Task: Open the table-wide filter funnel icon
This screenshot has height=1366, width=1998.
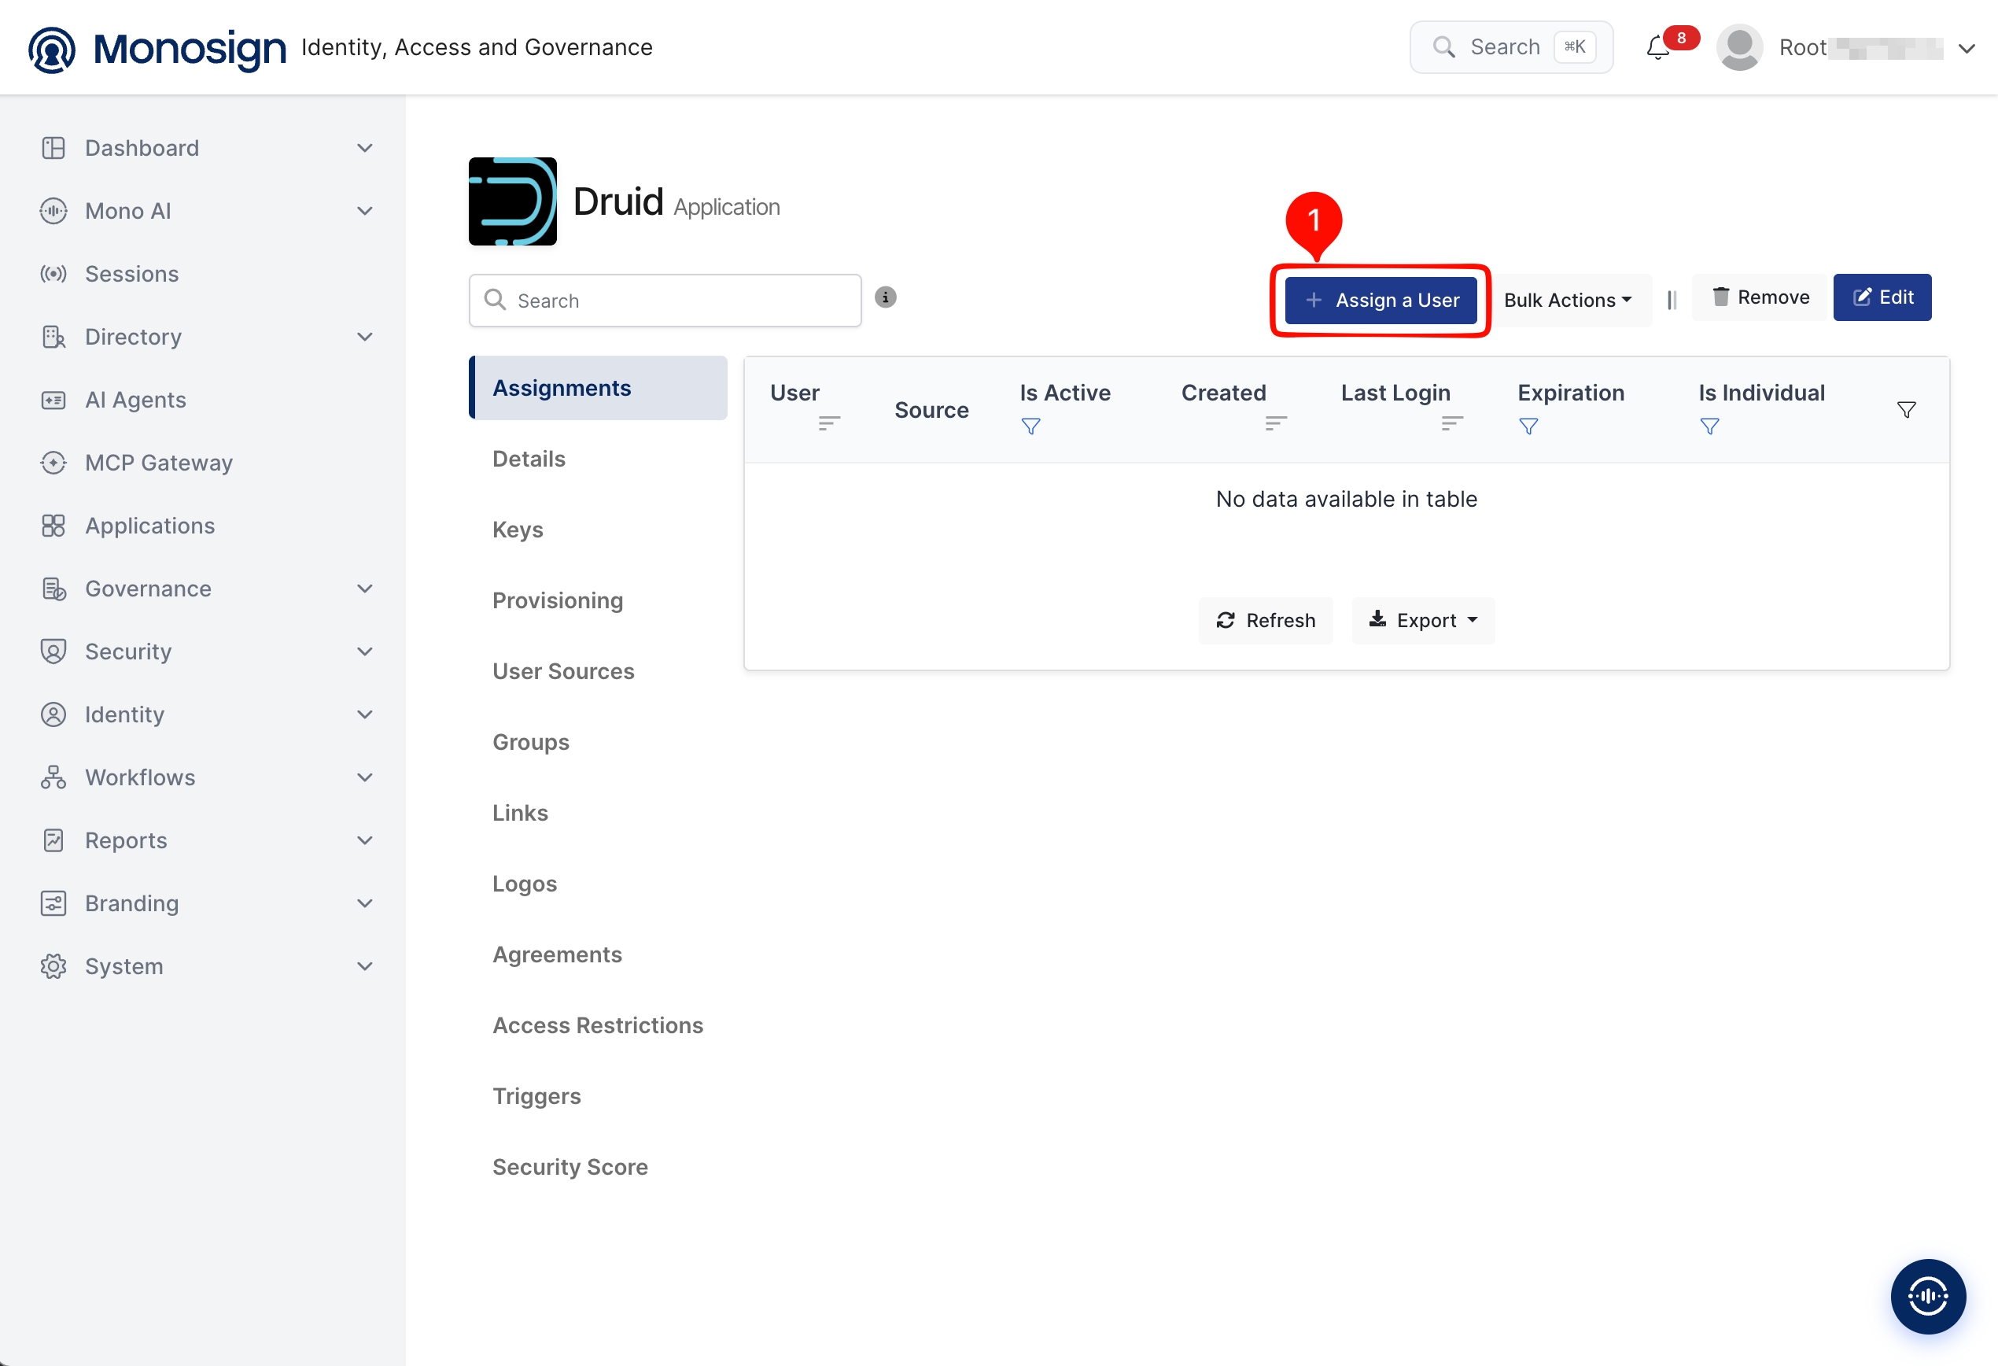Action: coord(1906,410)
